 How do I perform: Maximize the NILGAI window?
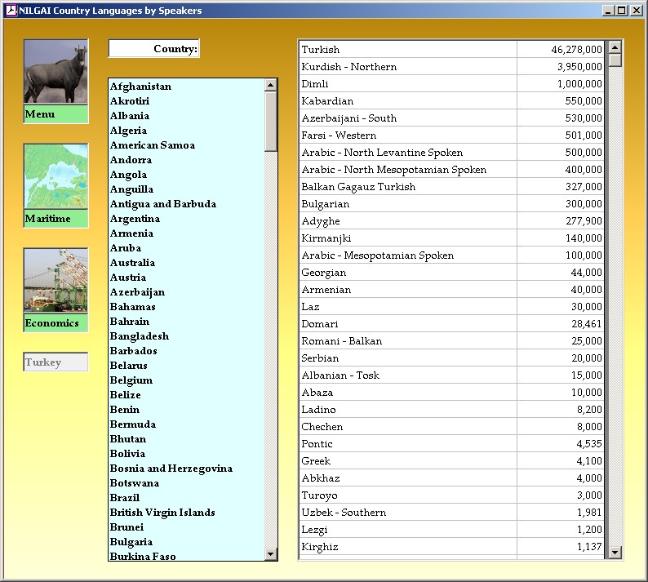tap(623, 11)
